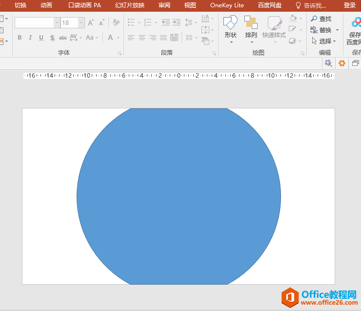Expand the font name dropdown arrow
This screenshot has height=311, width=361.
(57, 22)
